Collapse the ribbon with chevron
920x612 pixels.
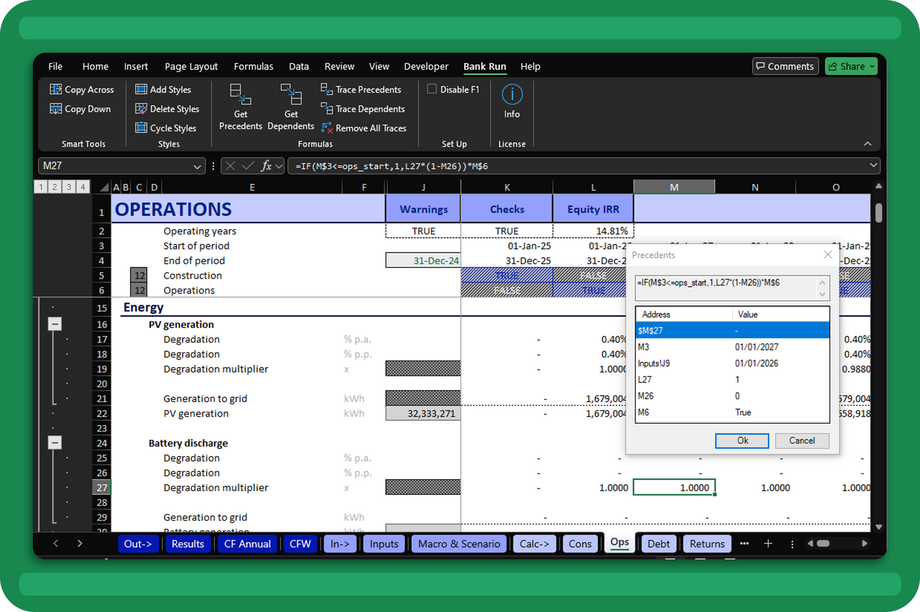click(x=867, y=144)
